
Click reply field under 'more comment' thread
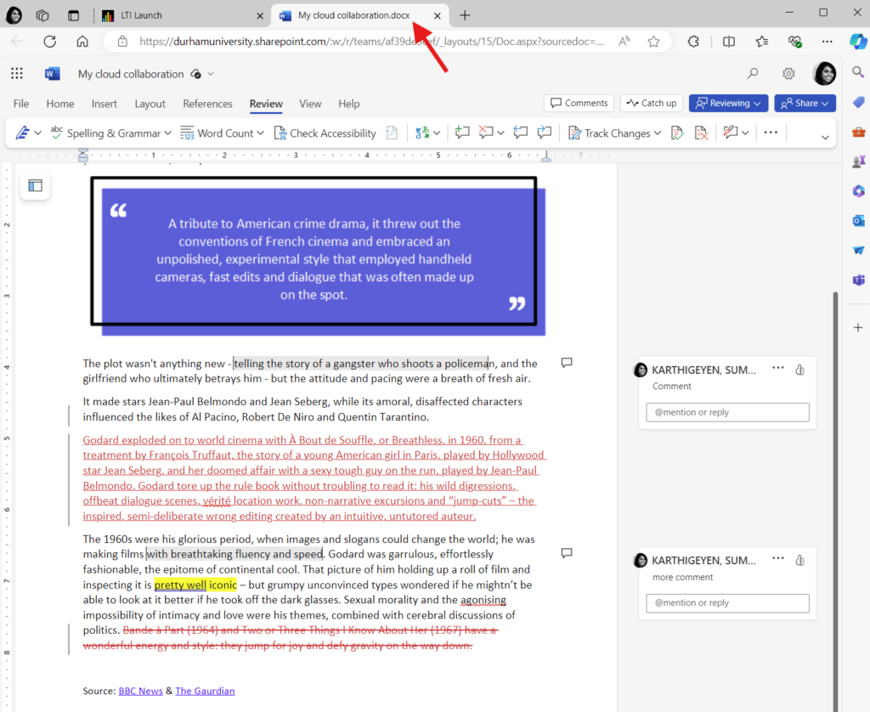(727, 603)
